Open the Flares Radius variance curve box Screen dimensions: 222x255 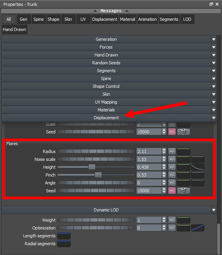pos(184,151)
